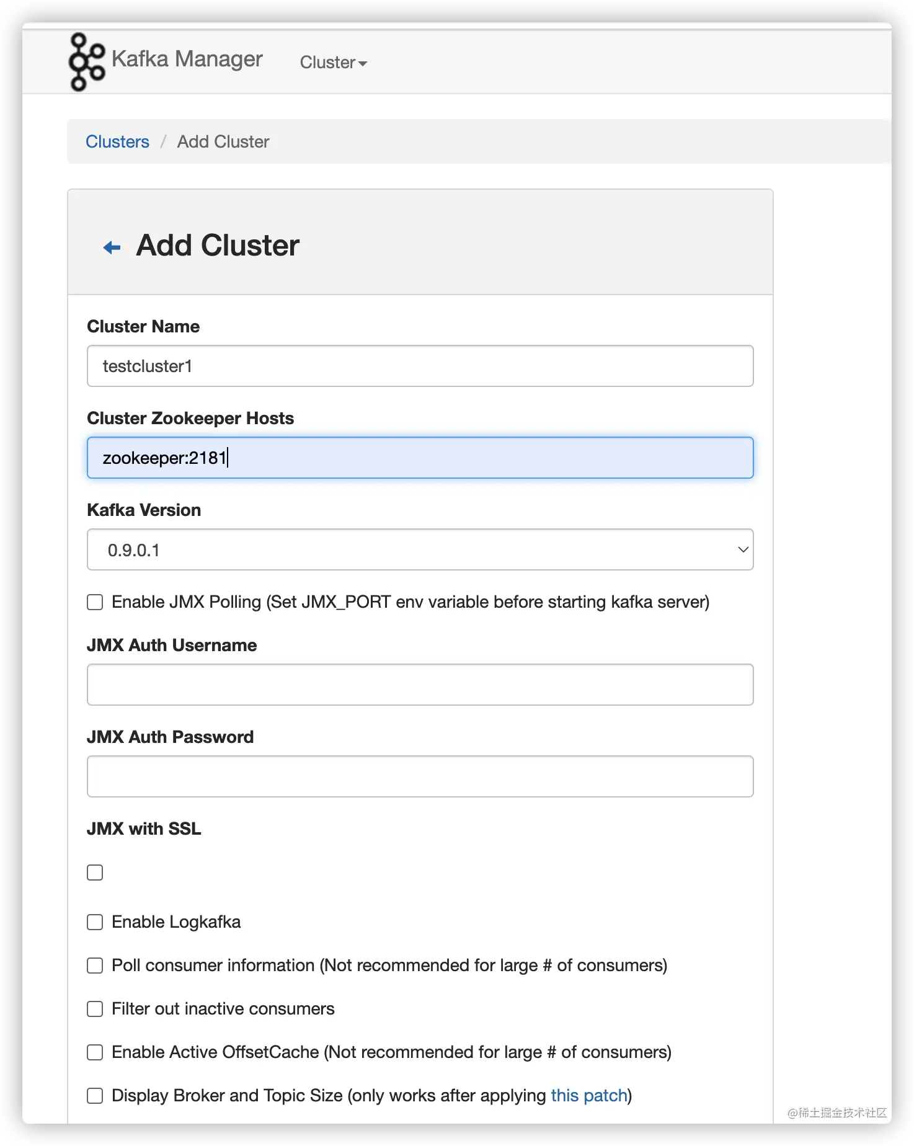Enable Active OffsetCache checkbox

(95, 1052)
